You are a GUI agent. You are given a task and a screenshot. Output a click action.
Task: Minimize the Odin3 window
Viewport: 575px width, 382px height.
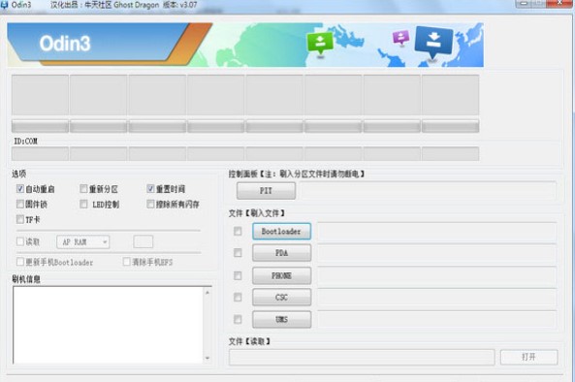pyautogui.click(x=525, y=3)
